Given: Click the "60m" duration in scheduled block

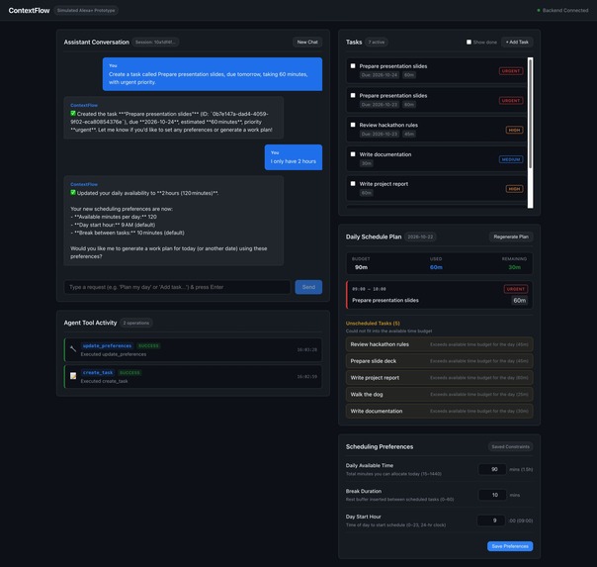Looking at the screenshot, I should click(x=519, y=300).
